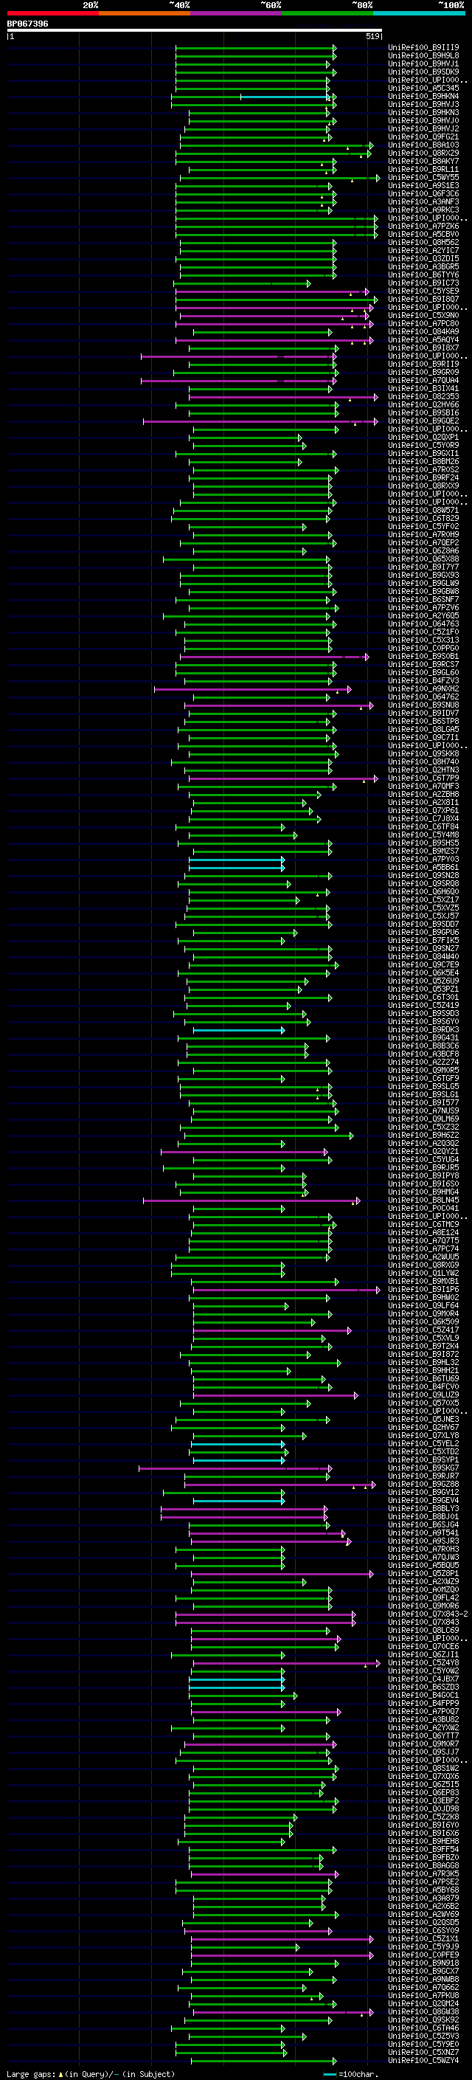
Task: Select hit UniRef100_A7PY03
Action: coord(423,859)
